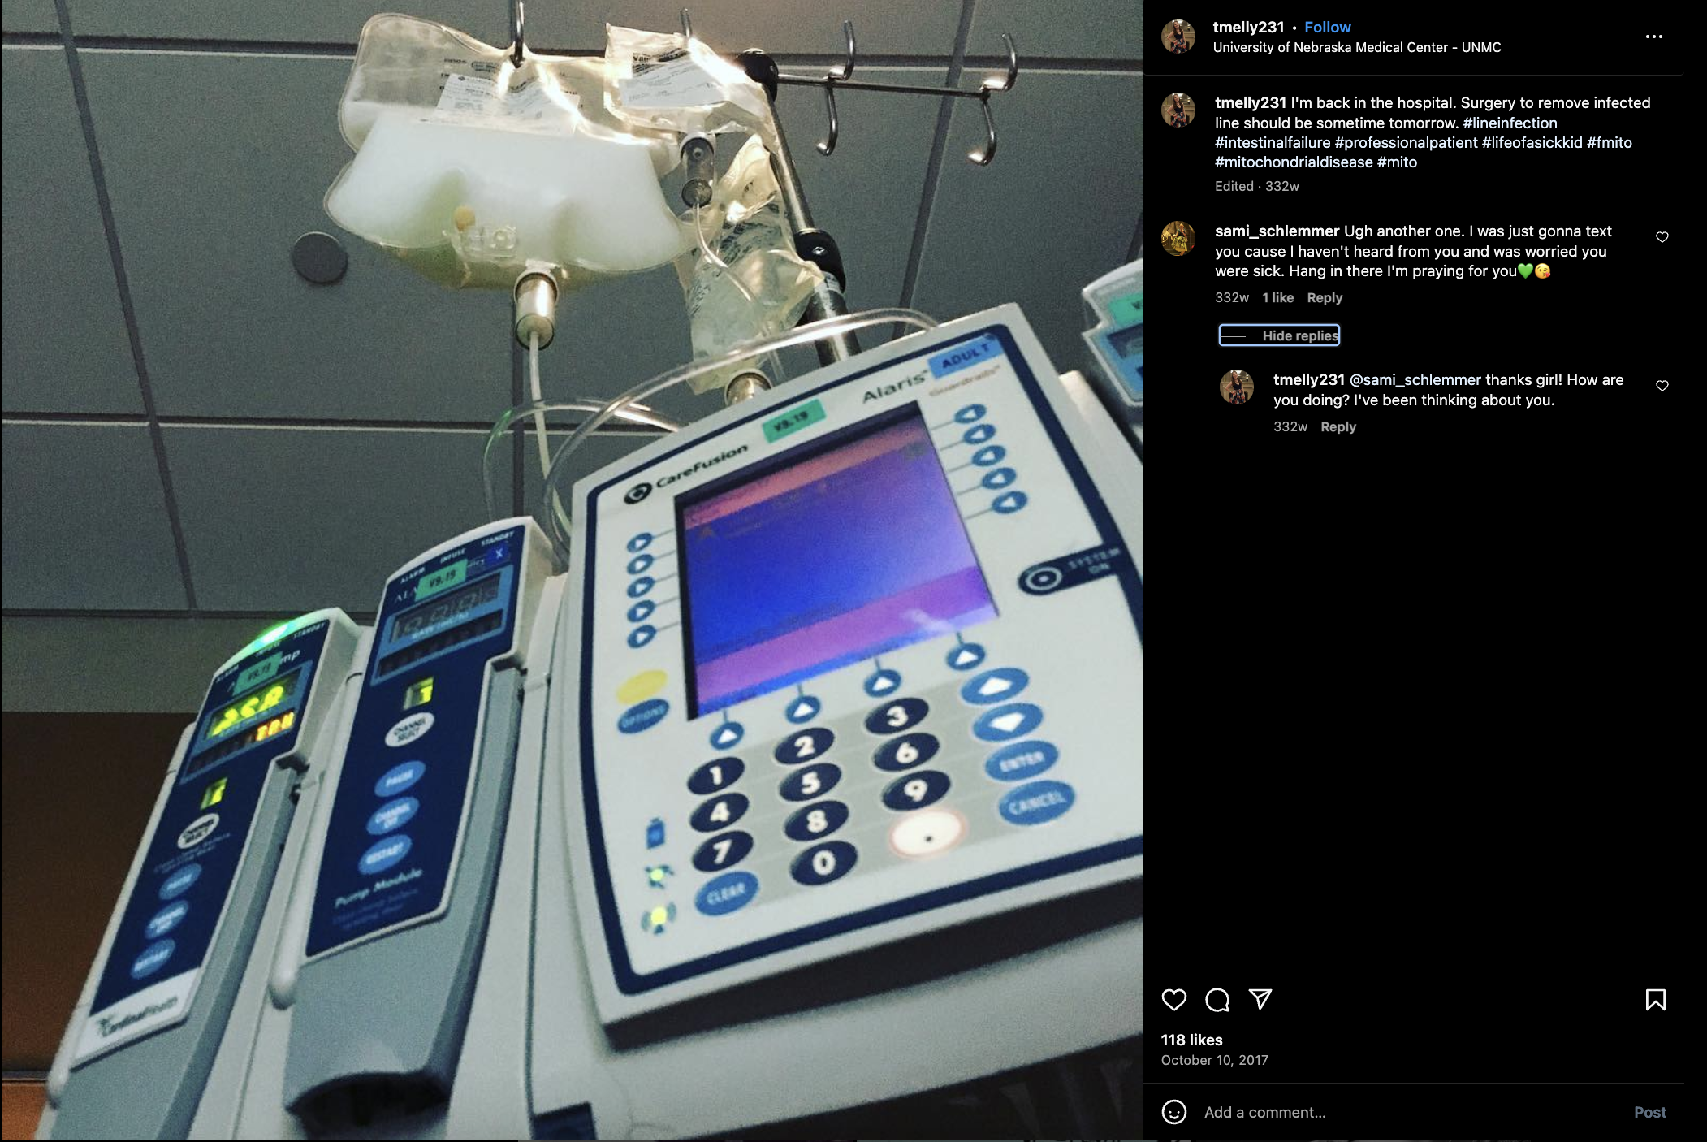The width and height of the screenshot is (1707, 1142).
Task: Follow tmelly231 account
Action: point(1328,27)
